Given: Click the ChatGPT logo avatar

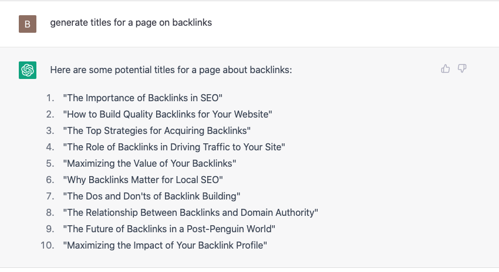Looking at the screenshot, I should pyautogui.click(x=28, y=70).
